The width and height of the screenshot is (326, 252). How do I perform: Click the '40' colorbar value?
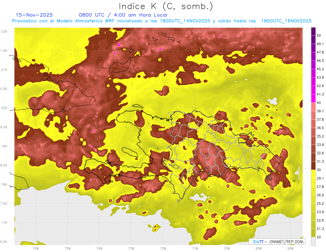point(319,103)
